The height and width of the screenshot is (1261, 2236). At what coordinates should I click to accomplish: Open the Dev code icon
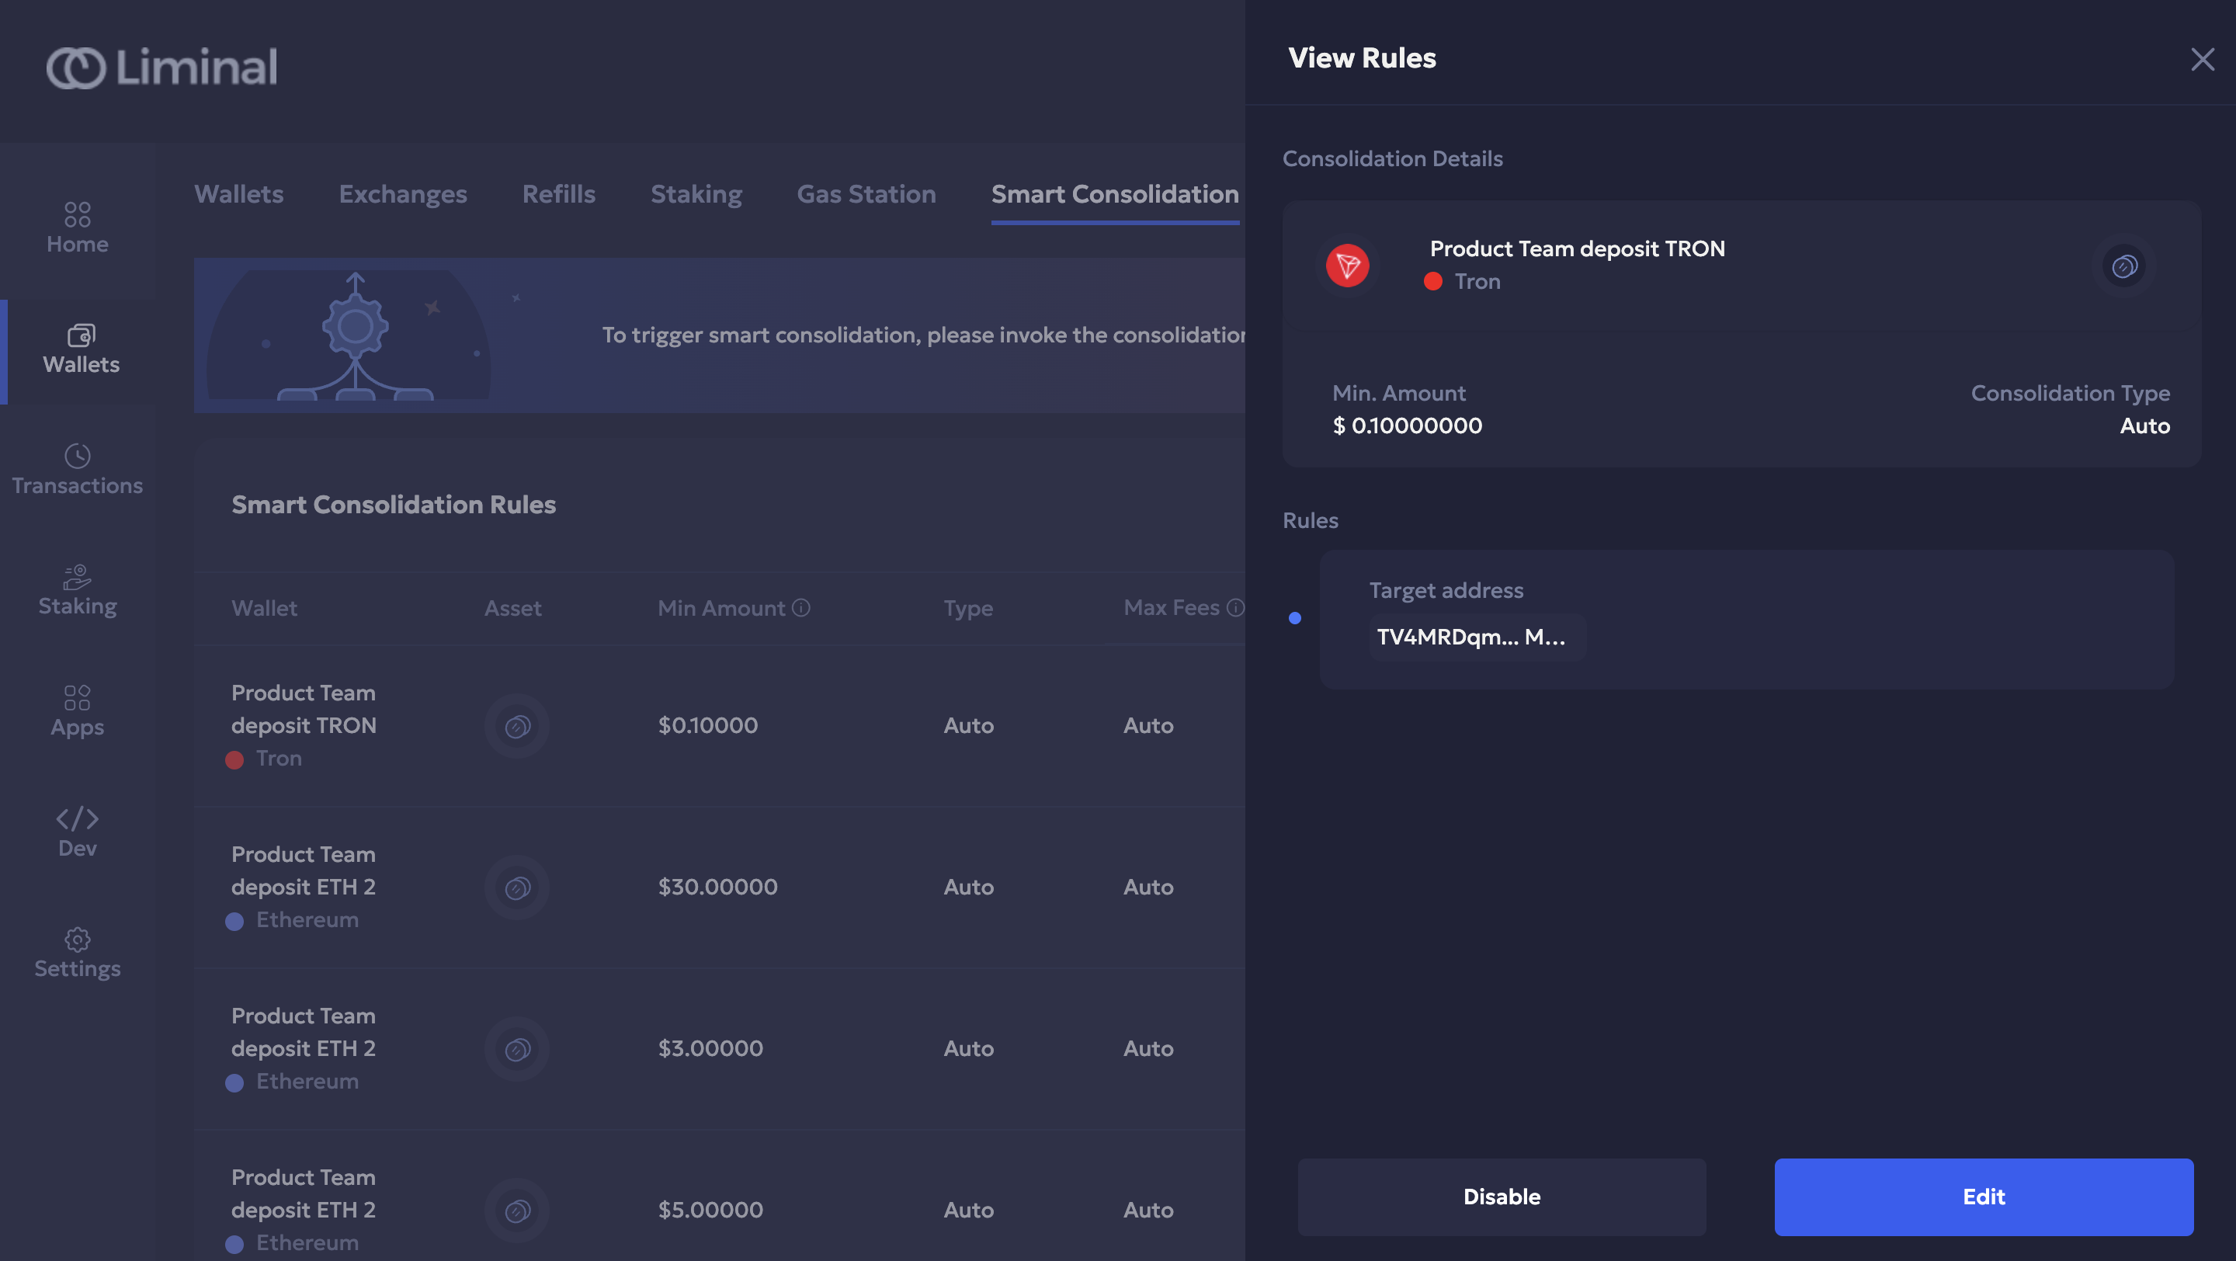point(78,818)
